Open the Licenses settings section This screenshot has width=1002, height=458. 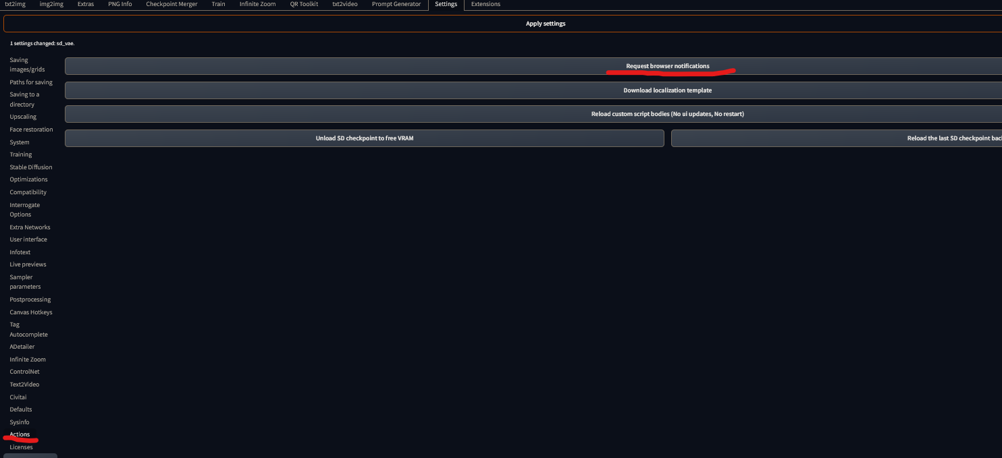click(21, 447)
